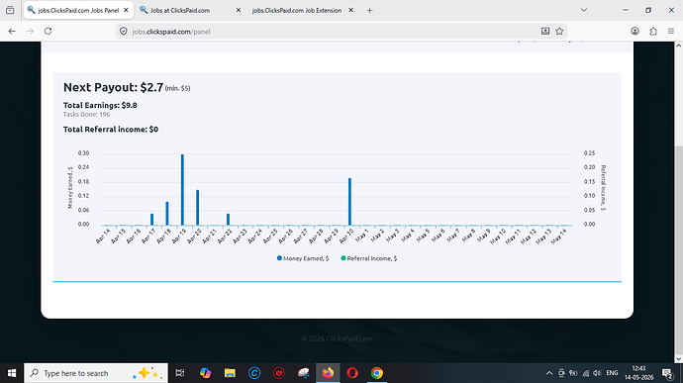Screen dimensions: 683x383
Task: Toggle Money Earned legend series
Action: coord(303,258)
